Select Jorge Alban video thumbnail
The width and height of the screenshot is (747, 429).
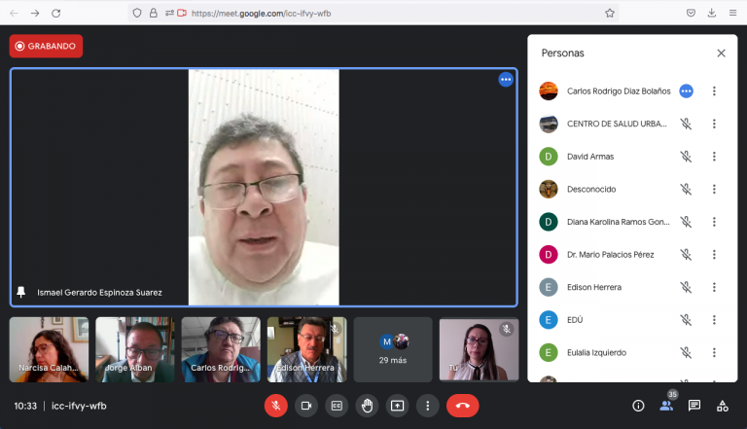[135, 349]
